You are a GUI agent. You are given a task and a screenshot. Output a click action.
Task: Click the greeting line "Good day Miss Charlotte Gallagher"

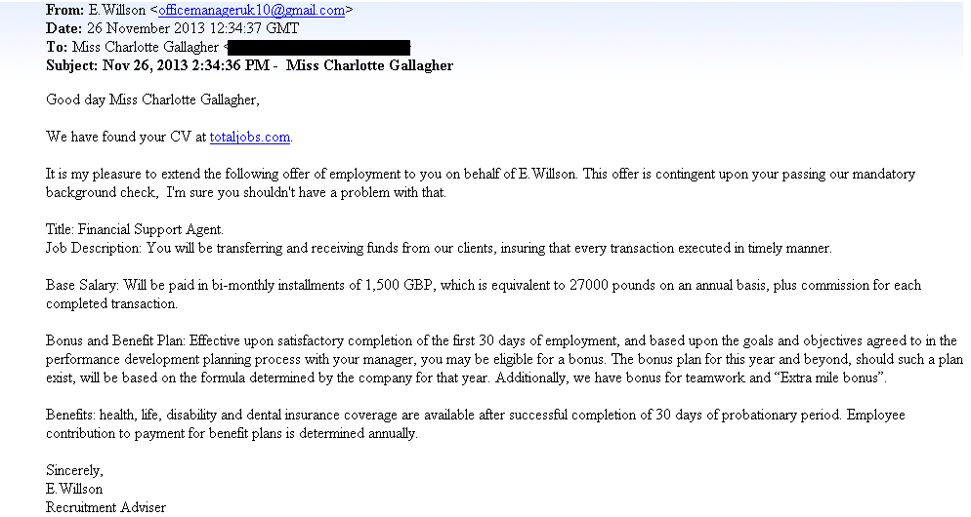(153, 99)
